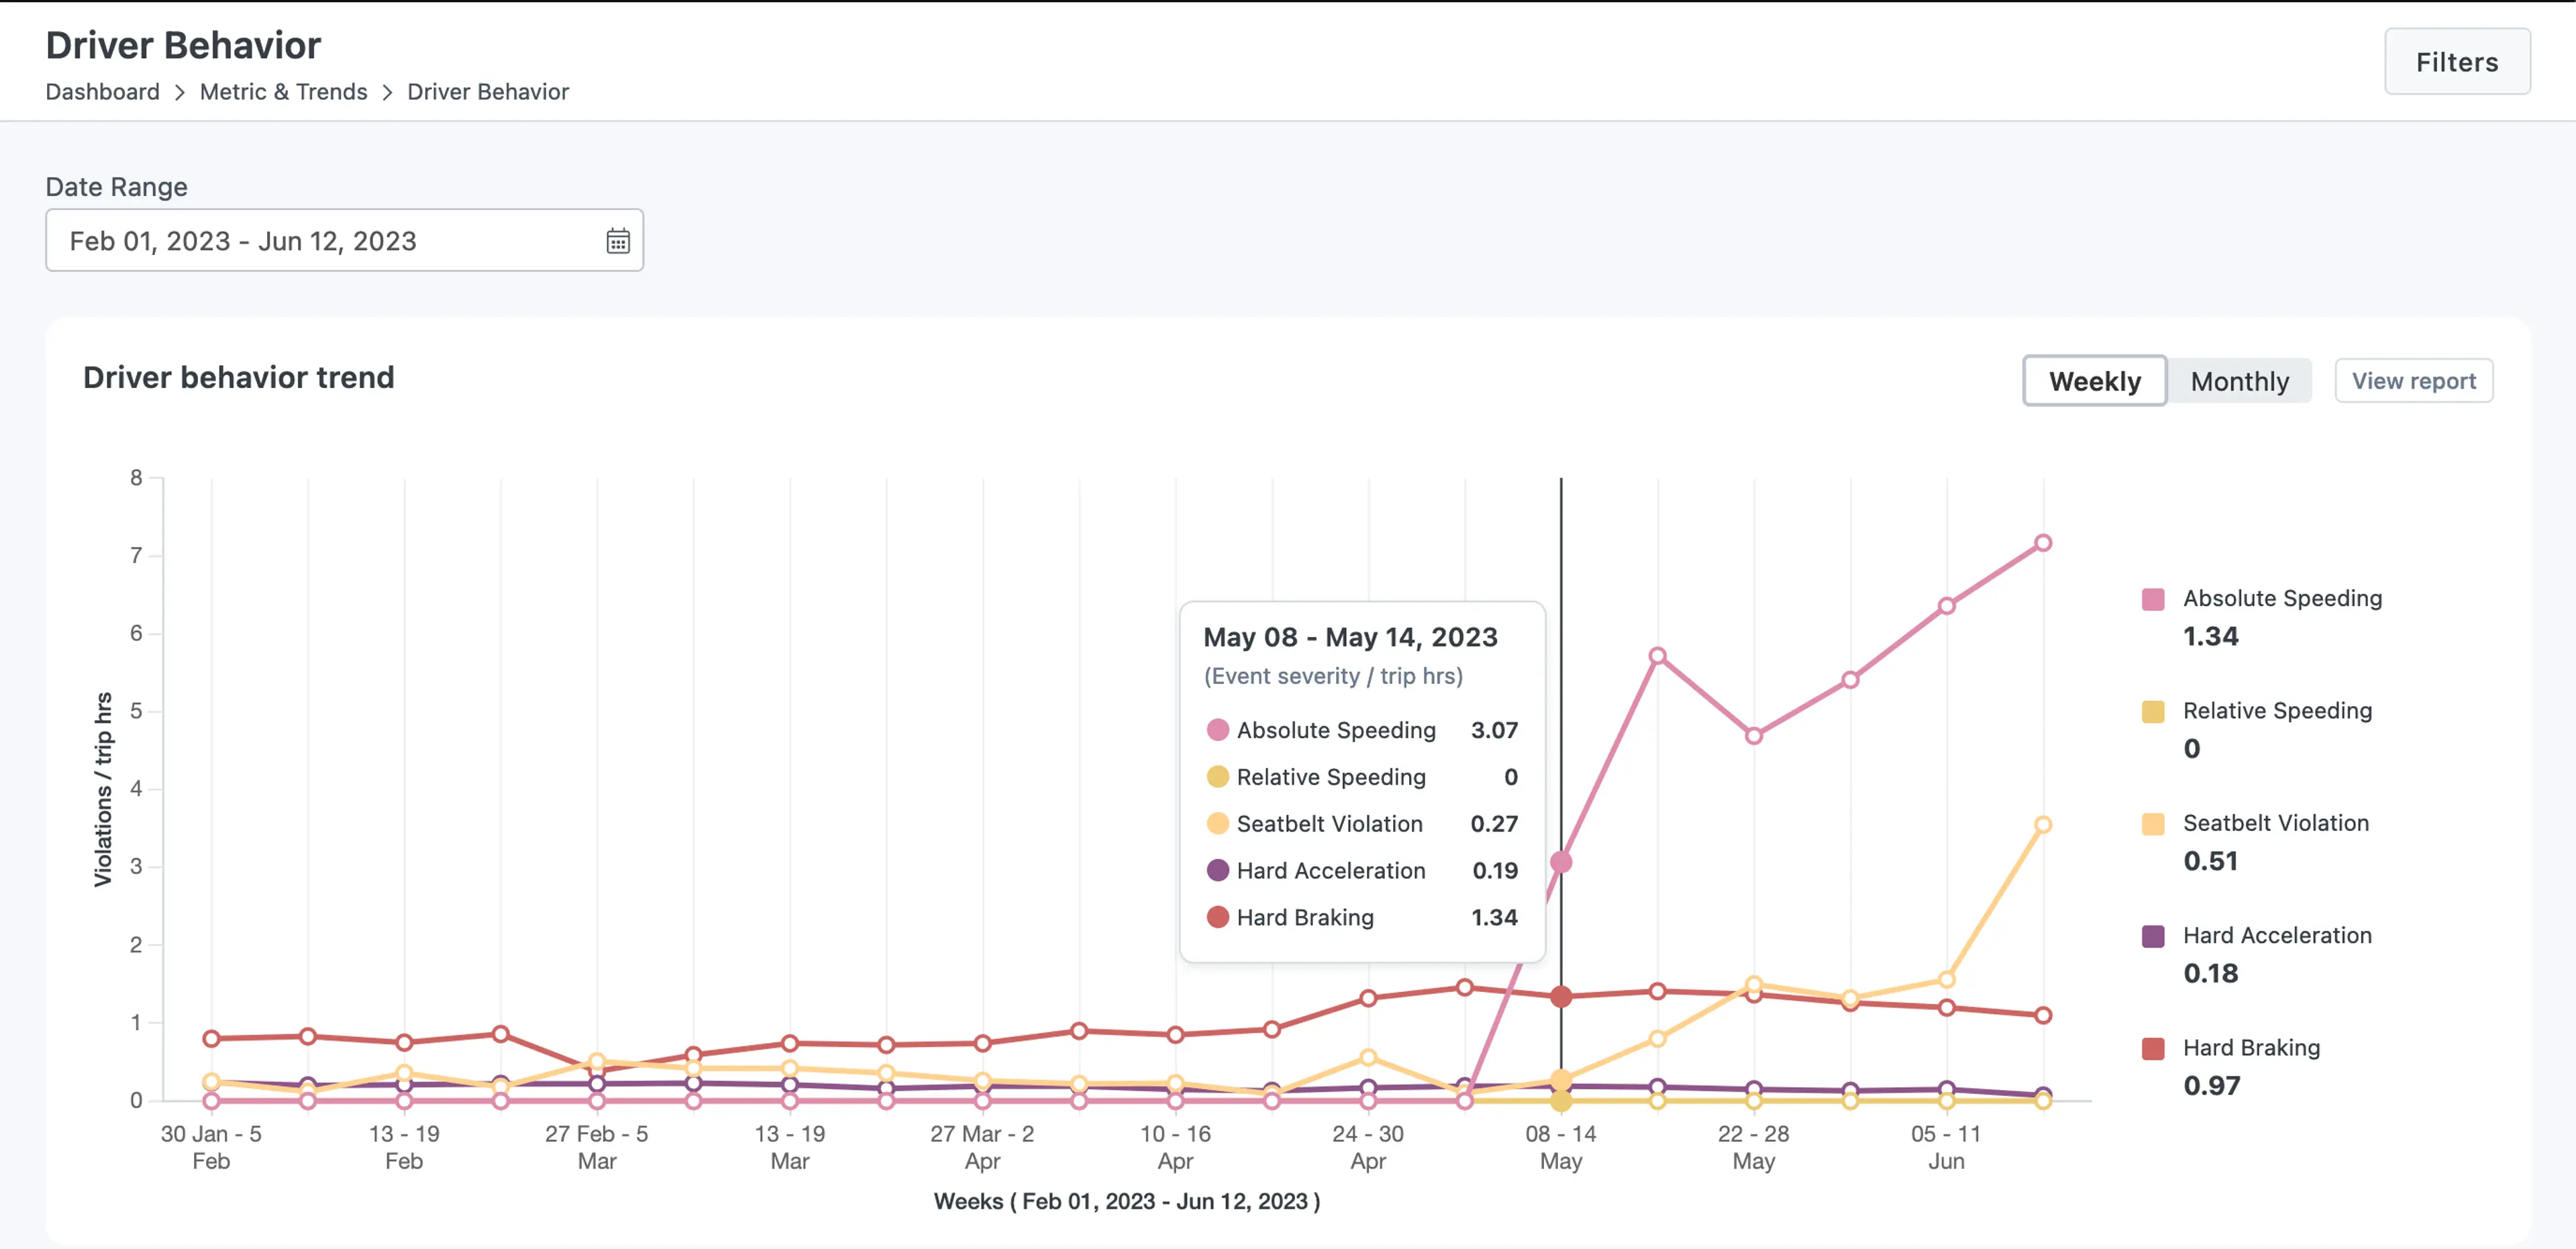The width and height of the screenshot is (2576, 1249).
Task: Toggle Relative Speeding legend yellow square
Action: (2153, 711)
